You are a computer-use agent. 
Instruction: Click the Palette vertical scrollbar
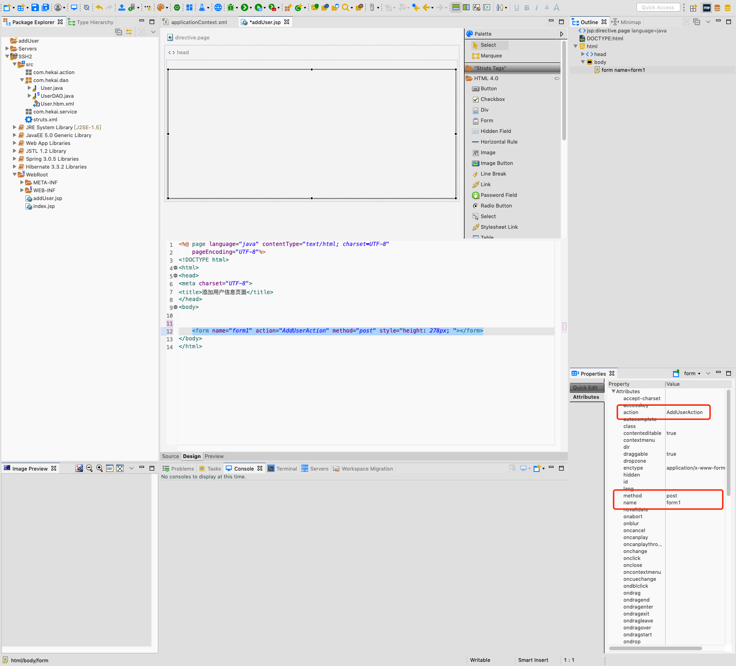click(564, 91)
